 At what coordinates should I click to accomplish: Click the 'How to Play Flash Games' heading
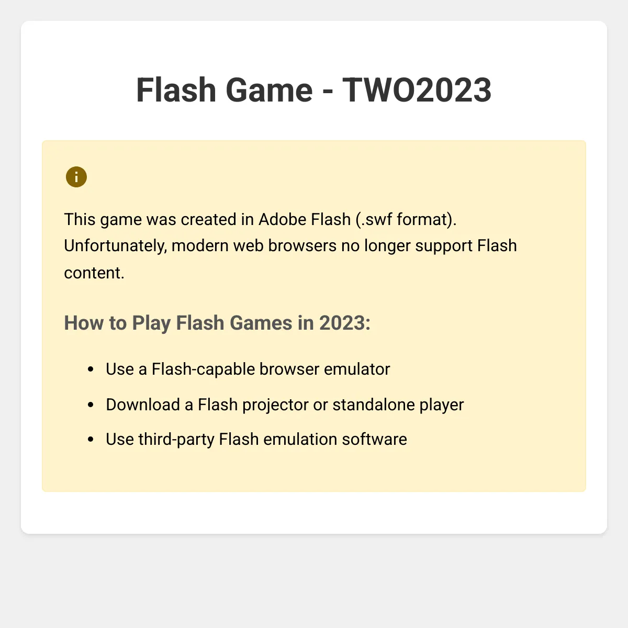coord(178,323)
